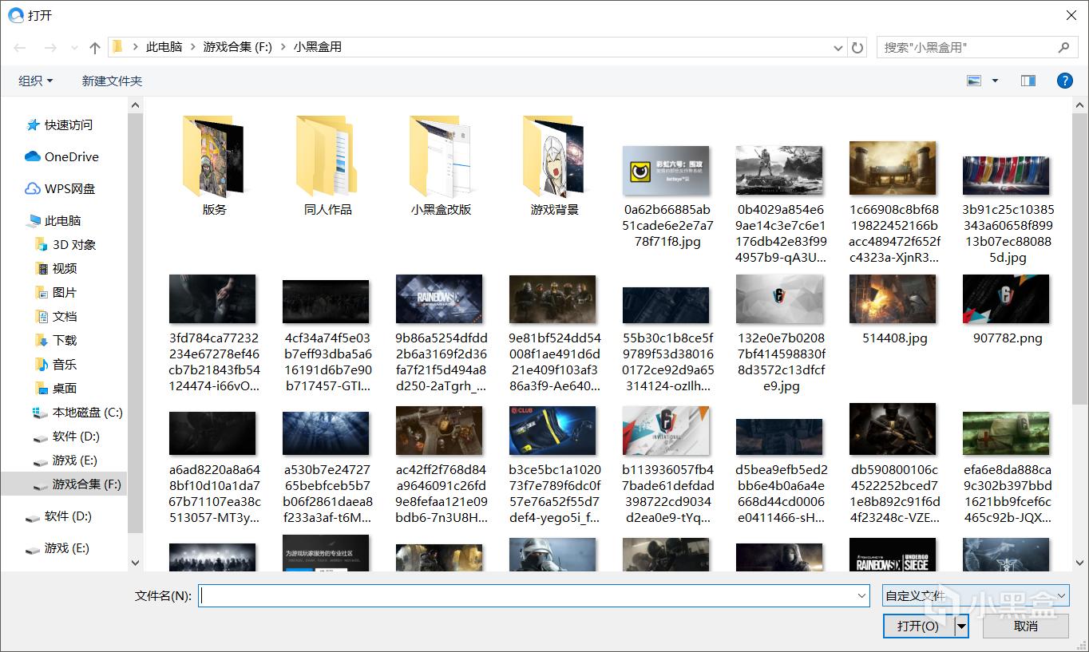Click 小黑盒用 in address breadcrumb
The image size is (1089, 652).
(318, 47)
